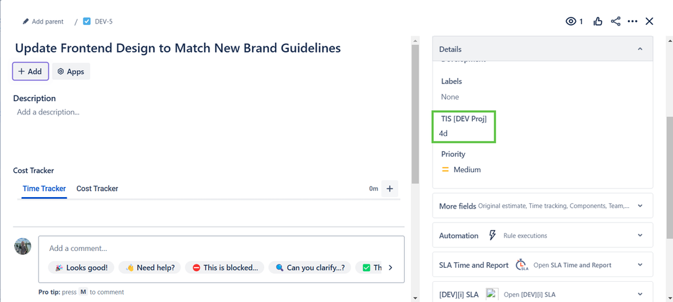Image resolution: width=673 pixels, height=302 pixels.
Task: Click the thumbs up vote icon
Action: click(x=598, y=22)
